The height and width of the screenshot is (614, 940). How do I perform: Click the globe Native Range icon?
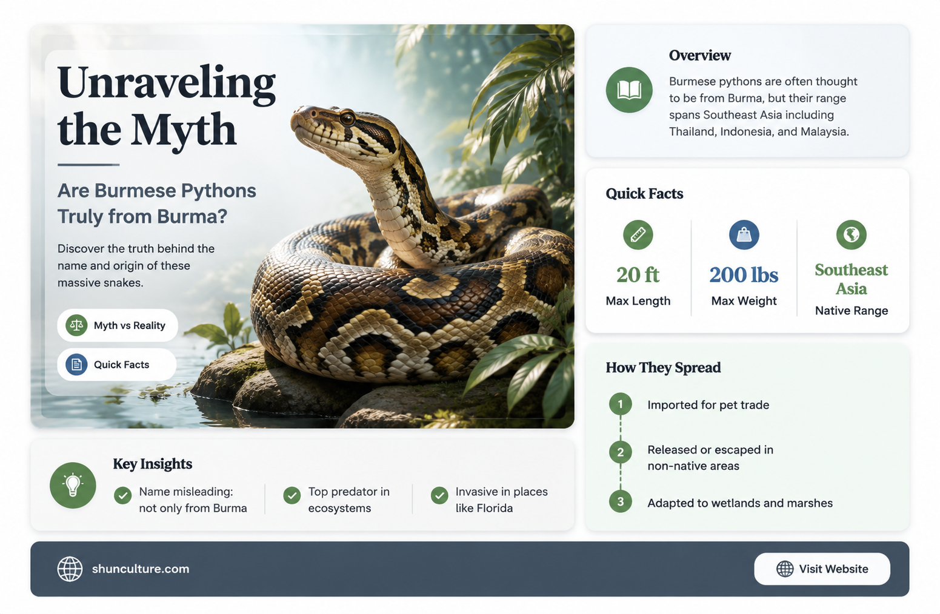852,234
